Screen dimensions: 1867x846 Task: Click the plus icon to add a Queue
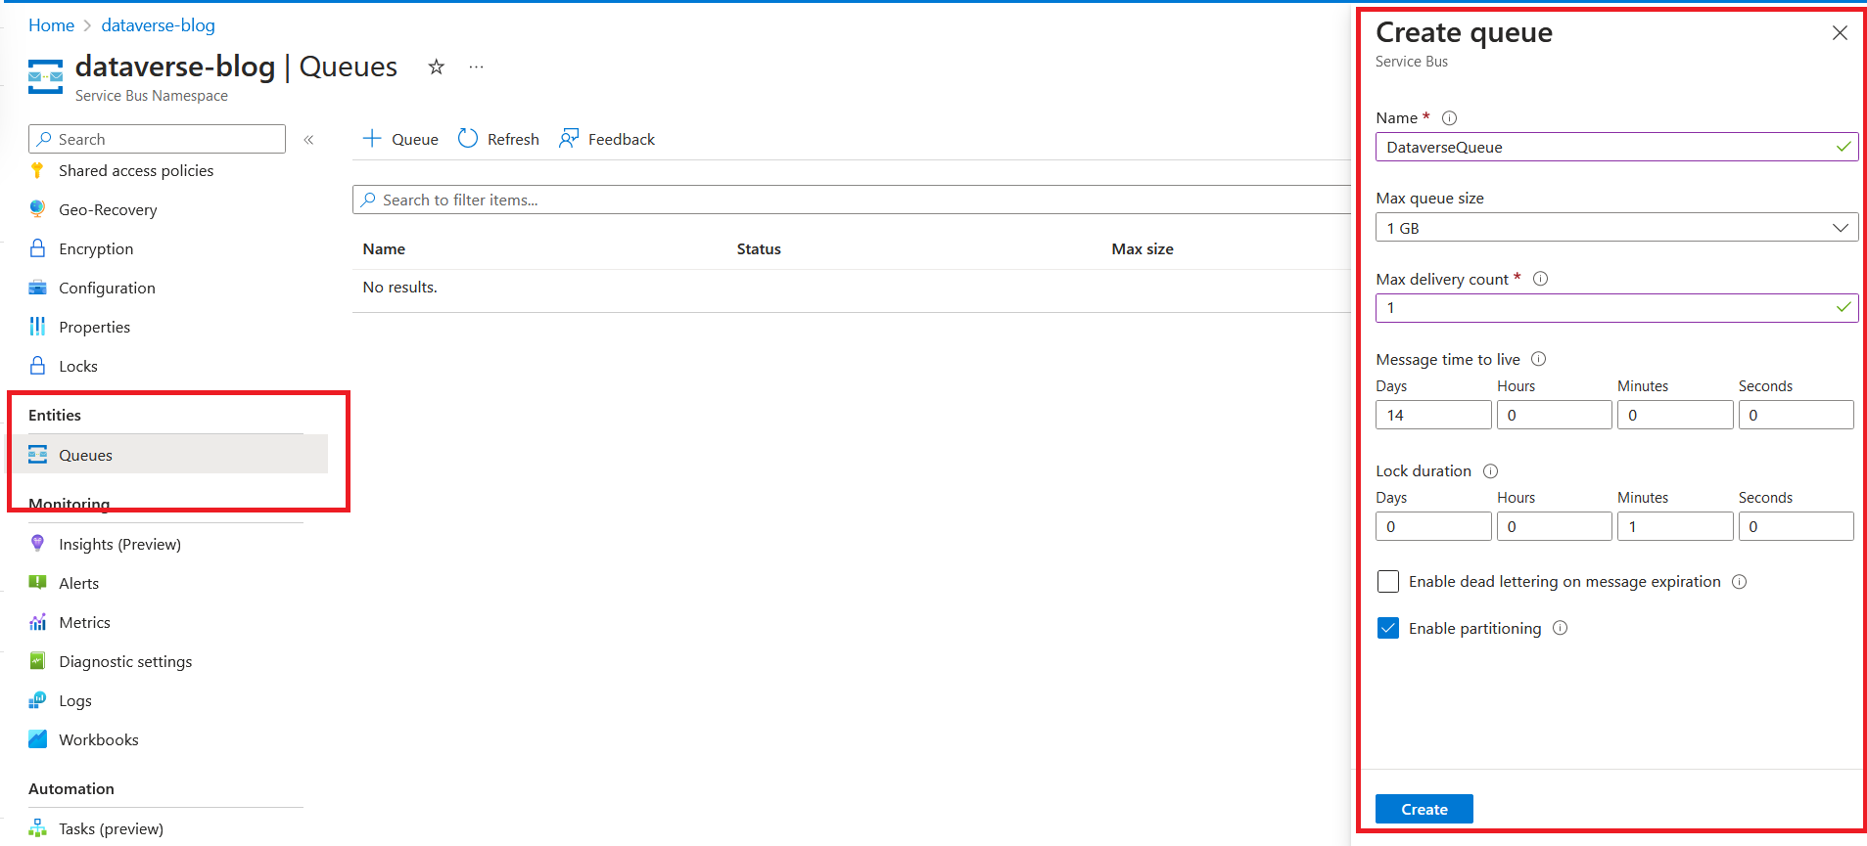(x=372, y=139)
